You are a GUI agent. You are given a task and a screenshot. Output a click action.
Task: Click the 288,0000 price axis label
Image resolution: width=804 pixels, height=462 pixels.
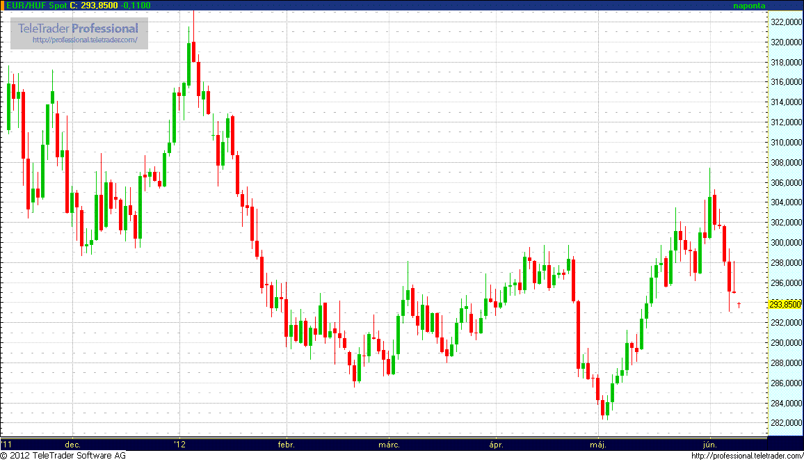click(x=786, y=363)
